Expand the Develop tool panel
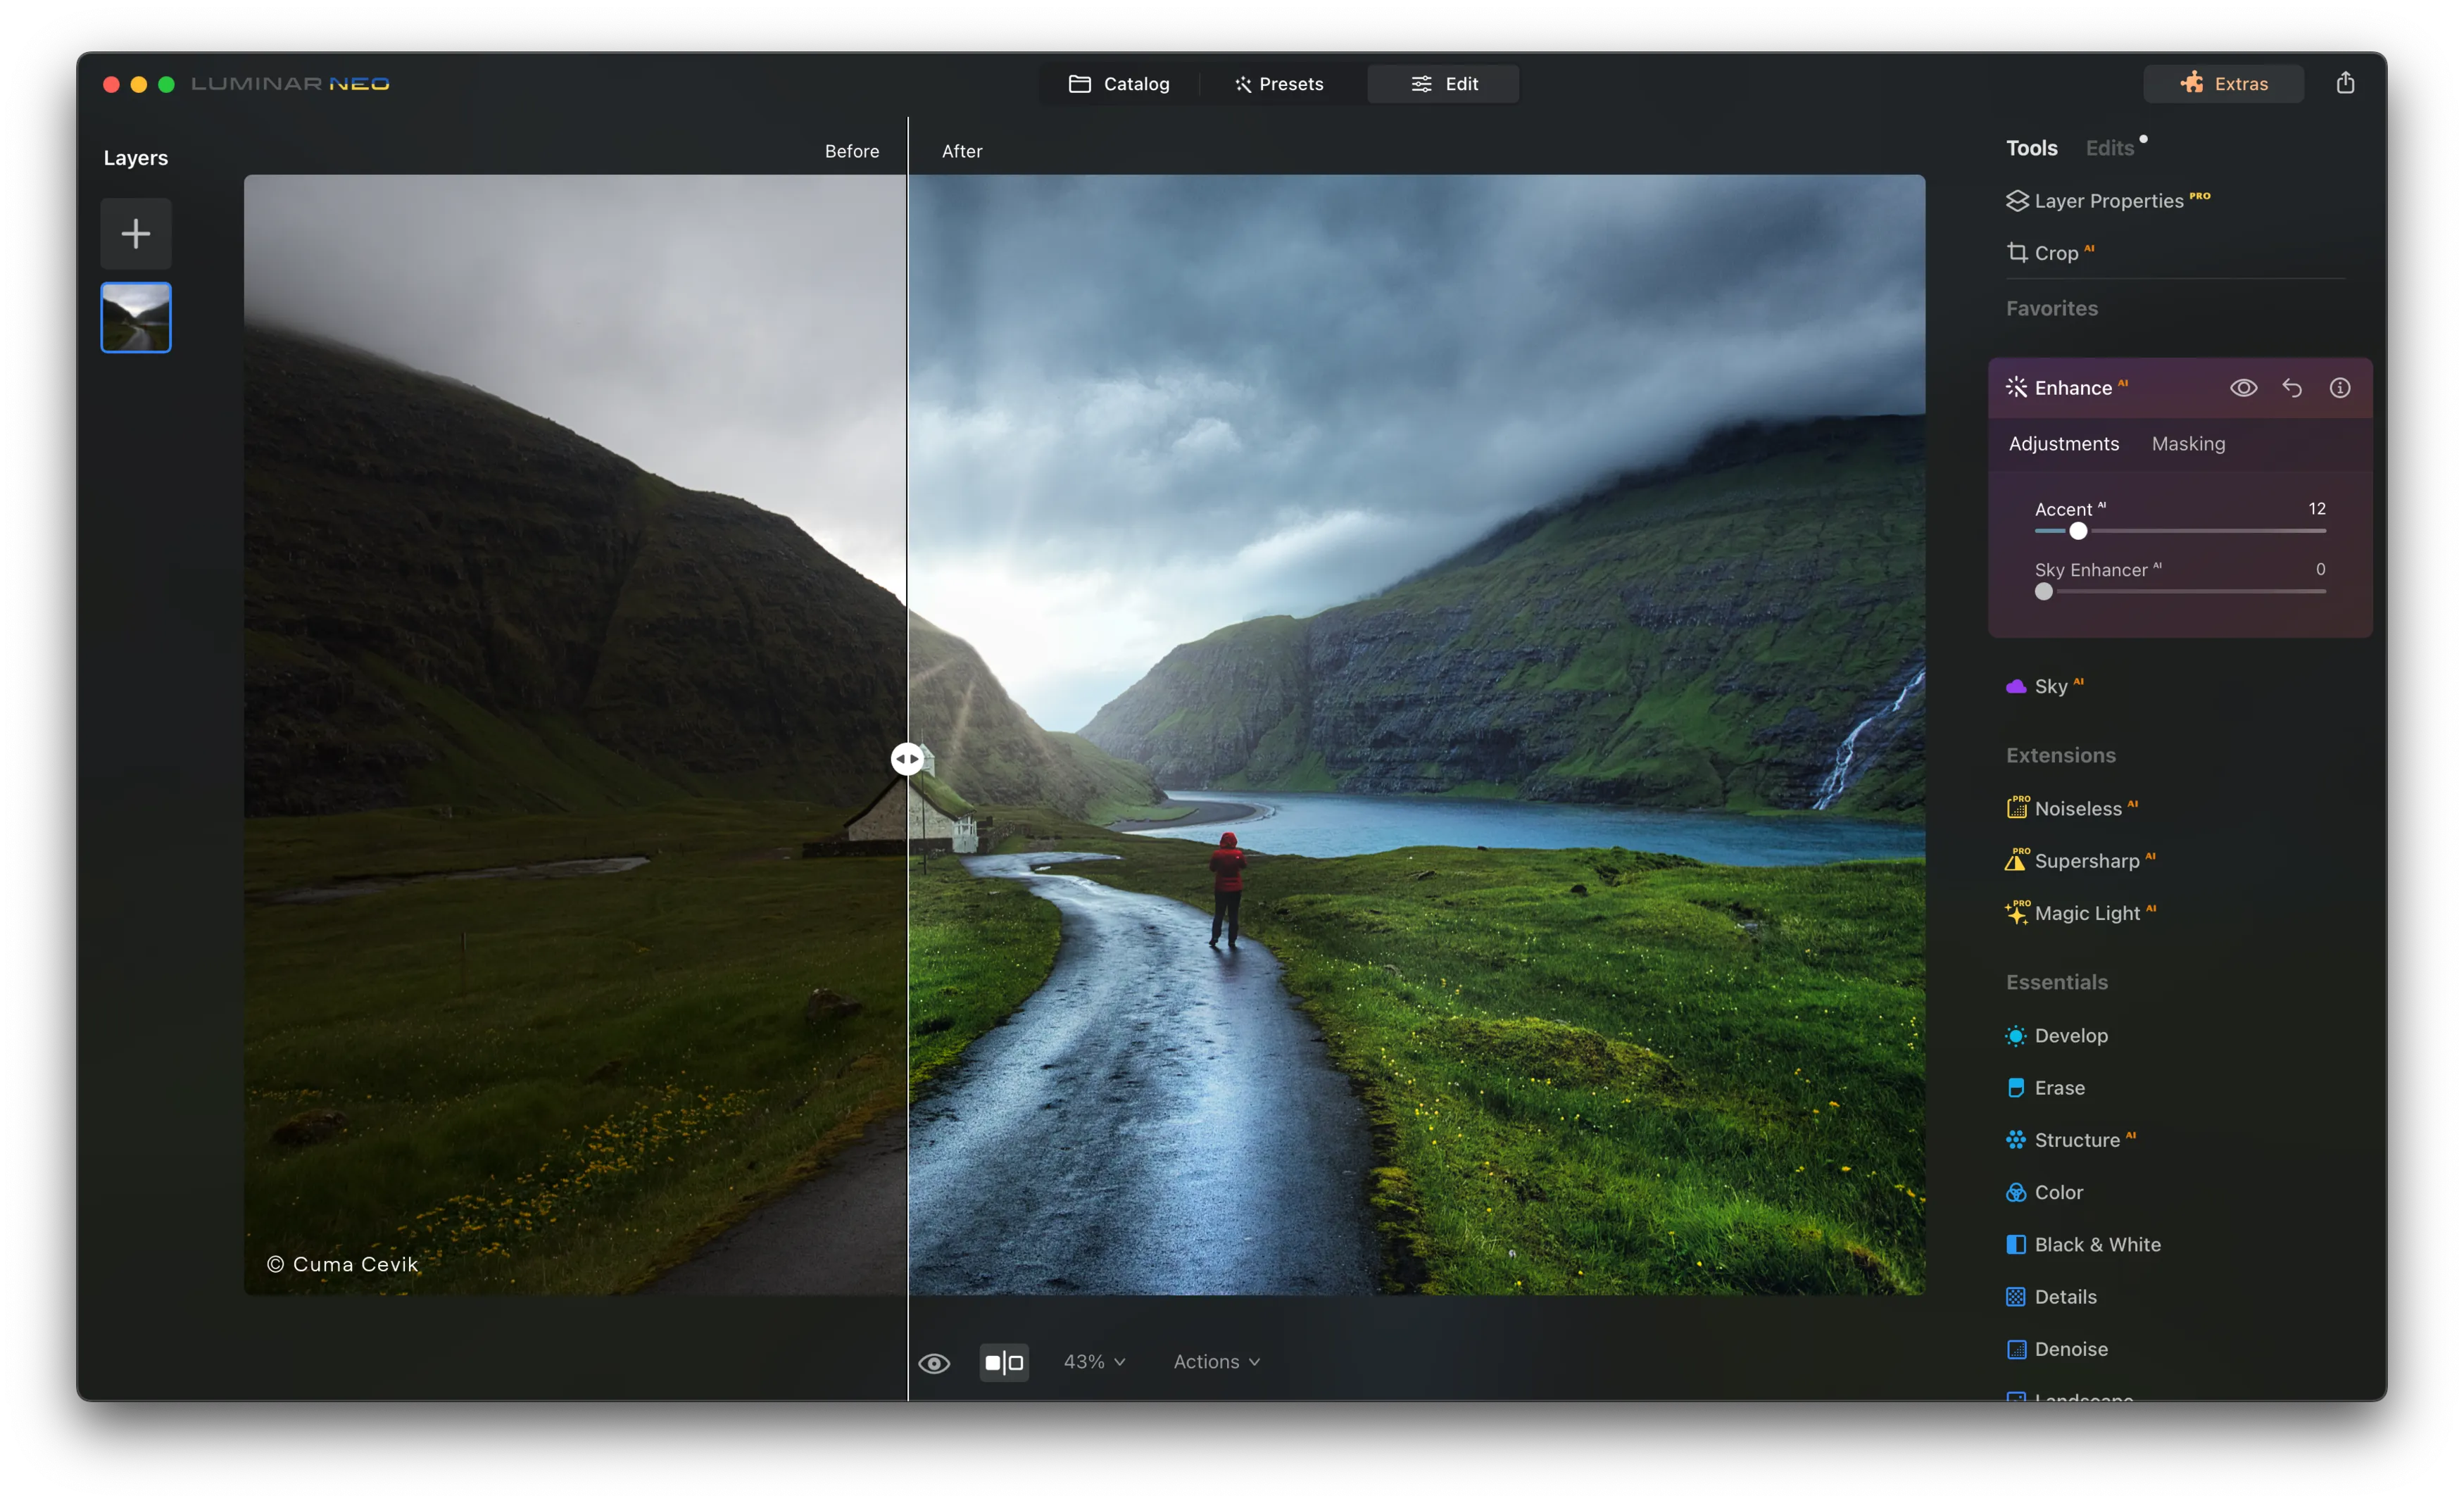 2070,1035
